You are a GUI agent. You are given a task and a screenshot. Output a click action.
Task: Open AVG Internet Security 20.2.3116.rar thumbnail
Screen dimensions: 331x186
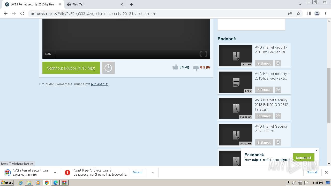click(x=236, y=135)
